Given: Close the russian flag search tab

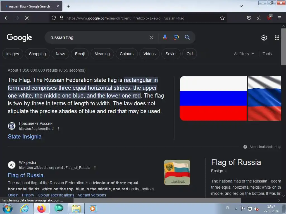Looking at the screenshot, I should click(58, 6).
